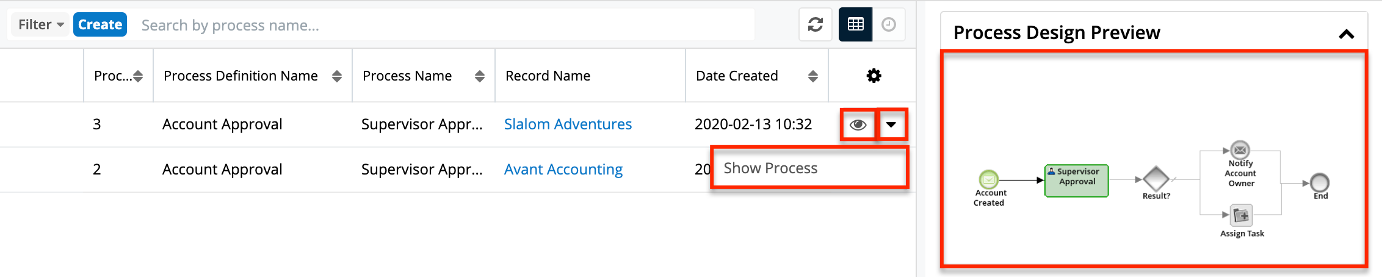Viewport: 1382px width, 277px height.
Task: Click Supervisor Approval activity node
Action: [1077, 181]
